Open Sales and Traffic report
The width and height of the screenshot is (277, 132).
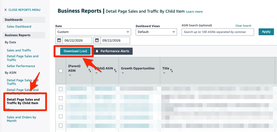(19, 50)
